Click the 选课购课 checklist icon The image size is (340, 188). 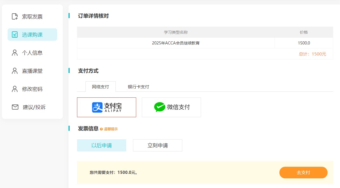point(15,35)
